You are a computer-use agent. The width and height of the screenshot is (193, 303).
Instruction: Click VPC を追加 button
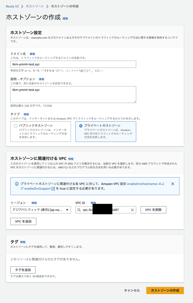(23, 221)
